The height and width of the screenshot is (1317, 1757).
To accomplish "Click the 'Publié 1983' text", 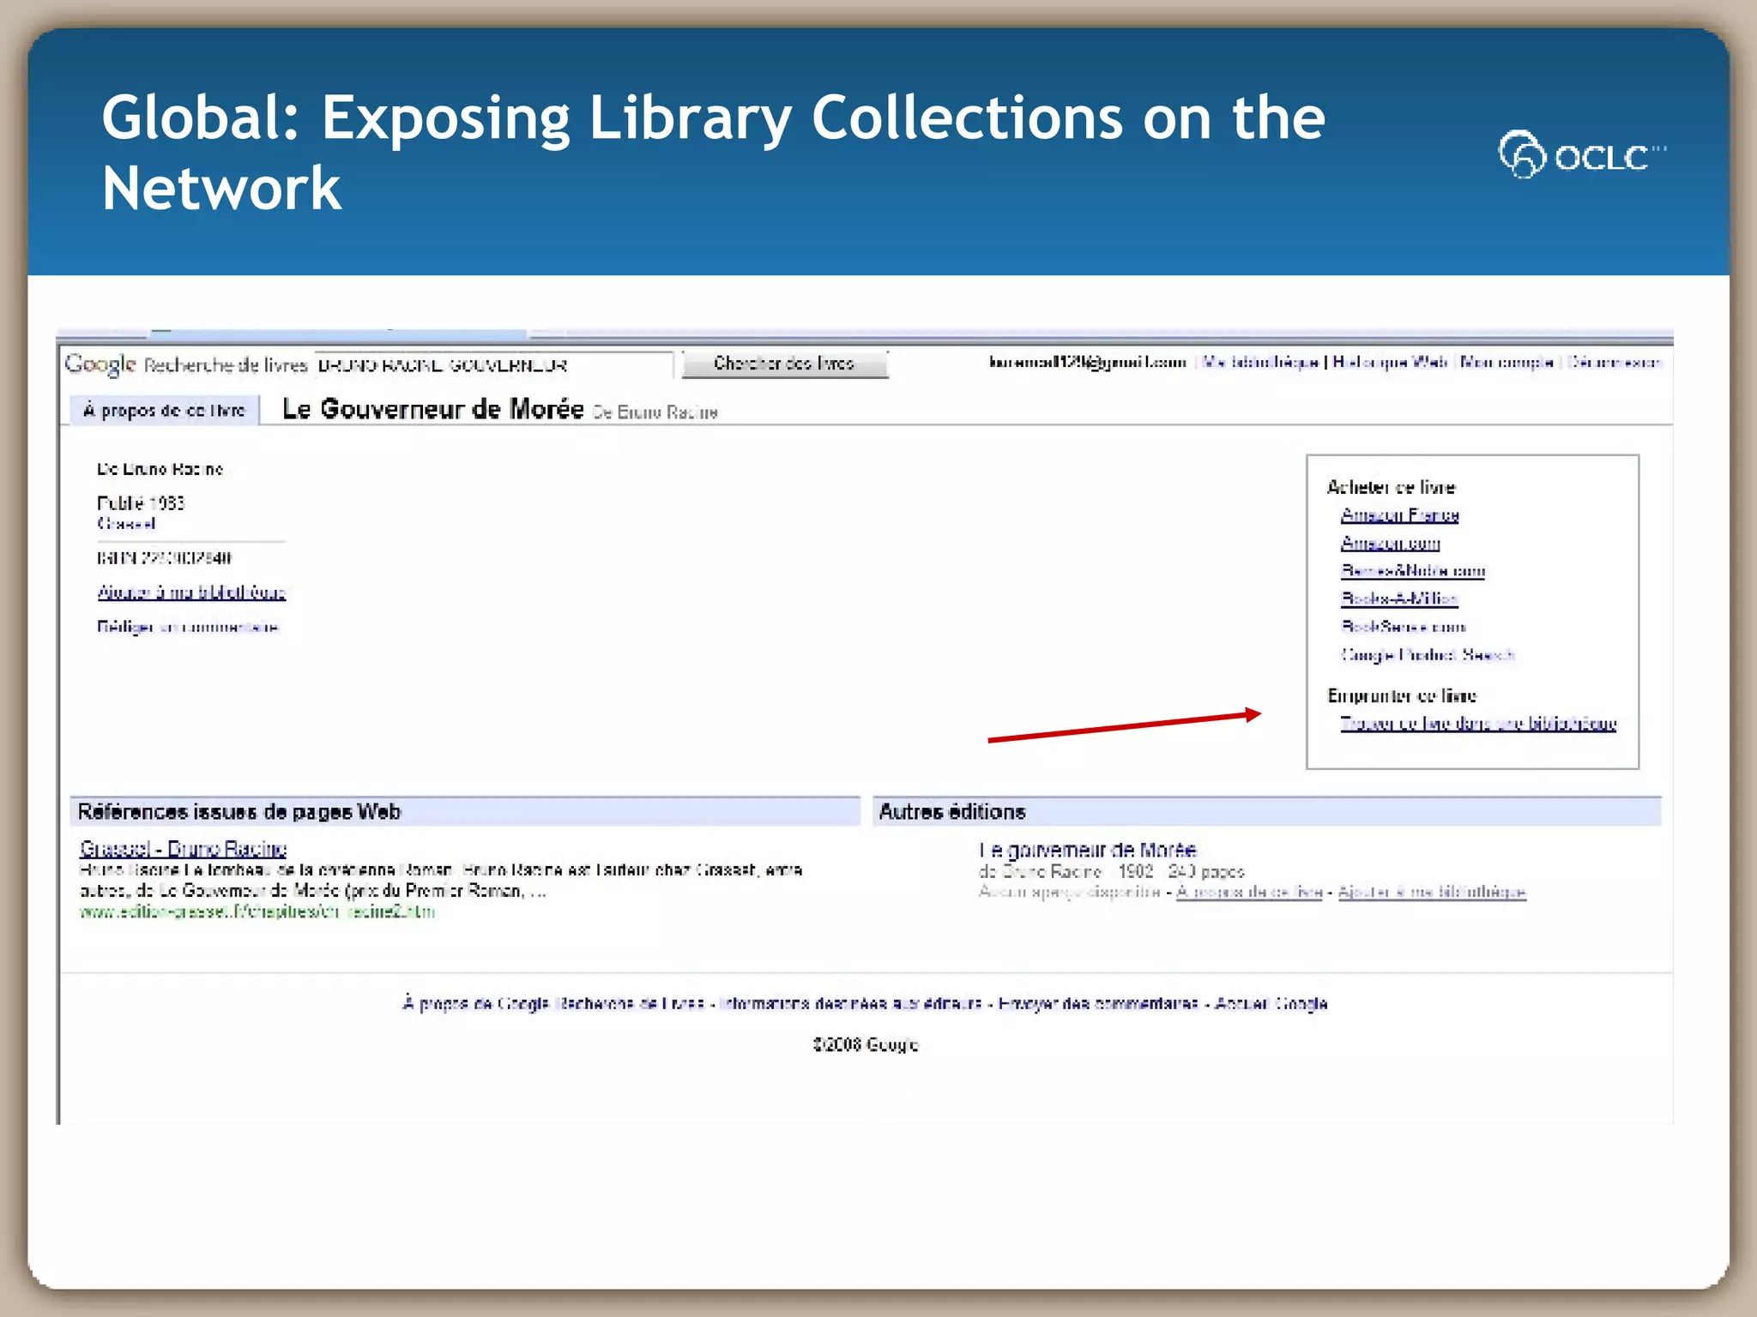I will pyautogui.click(x=141, y=502).
